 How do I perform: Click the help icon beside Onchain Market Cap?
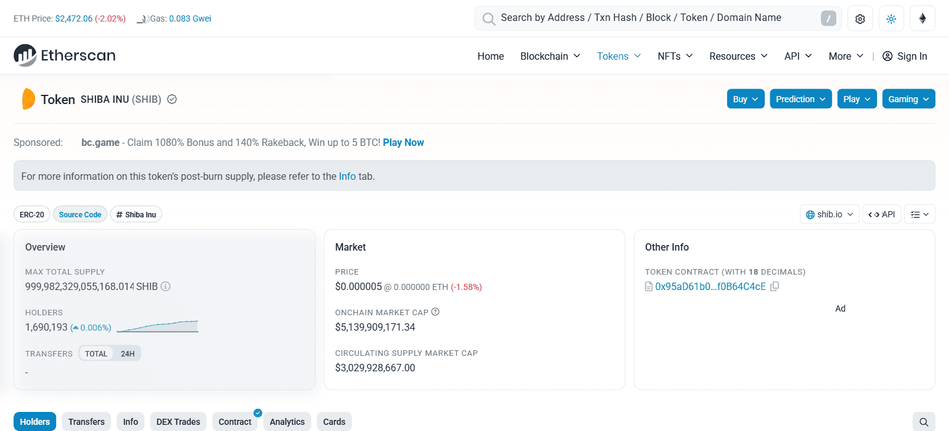436,312
